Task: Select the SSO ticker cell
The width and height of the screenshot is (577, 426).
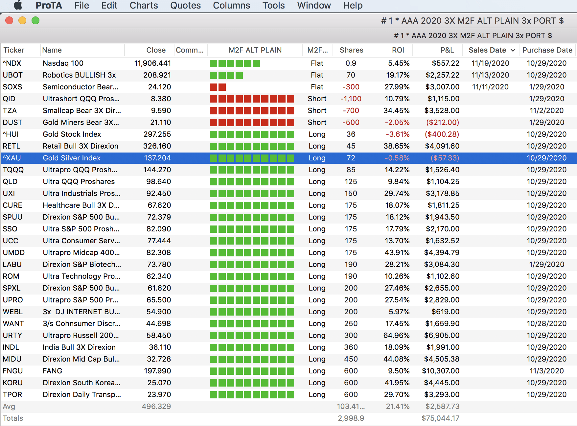Action: [10, 229]
